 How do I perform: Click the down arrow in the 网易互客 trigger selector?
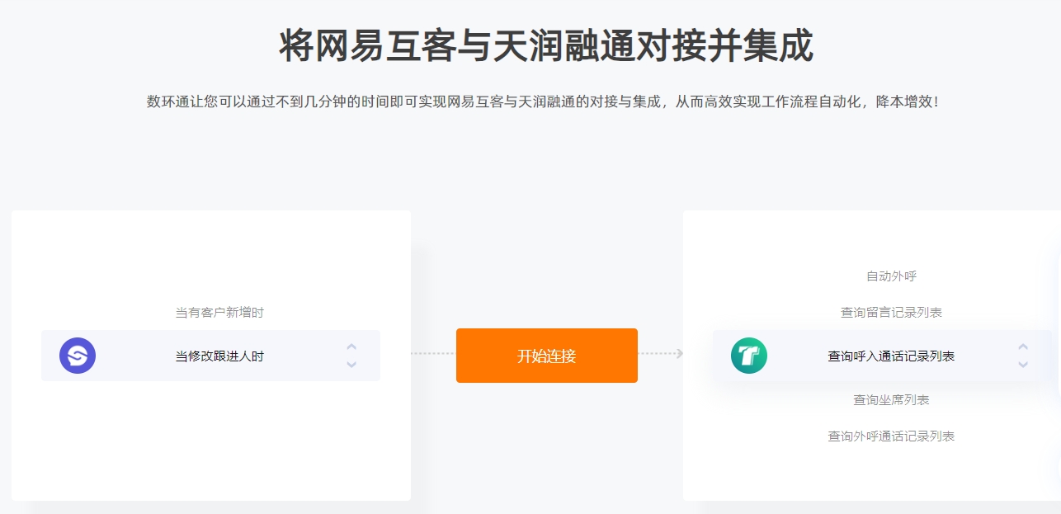[351, 364]
